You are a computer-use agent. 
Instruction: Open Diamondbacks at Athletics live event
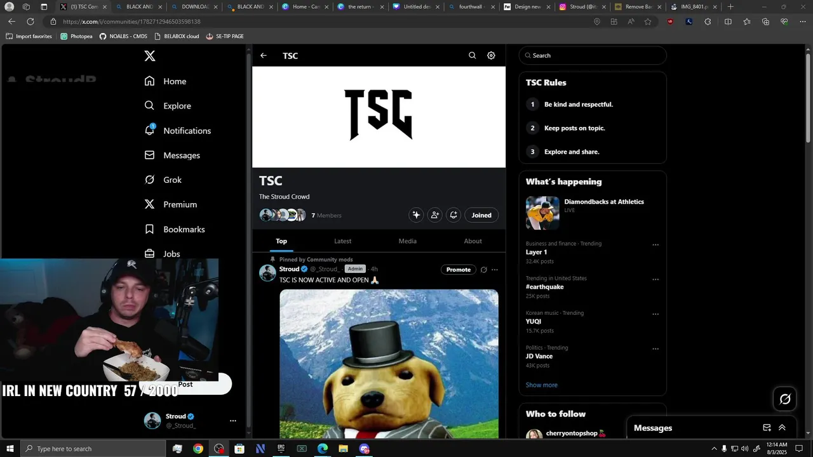pos(593,213)
